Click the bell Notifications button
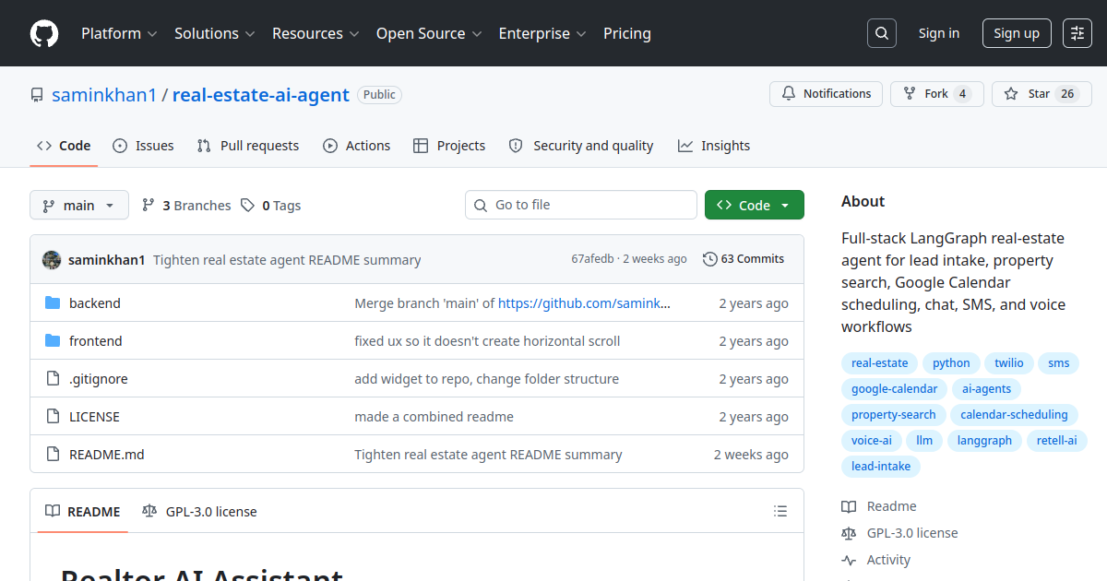The height and width of the screenshot is (581, 1107). (x=826, y=94)
